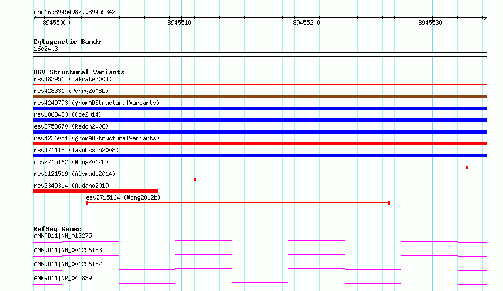The image size is (503, 291).
Task: Open transcript ANKRD11|NR_045839 label
Action: point(63,278)
